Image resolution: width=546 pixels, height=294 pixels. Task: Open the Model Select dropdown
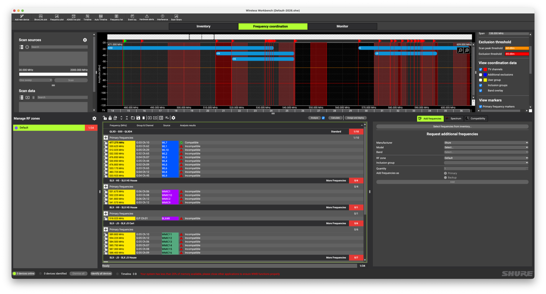pyautogui.click(x=486, y=147)
